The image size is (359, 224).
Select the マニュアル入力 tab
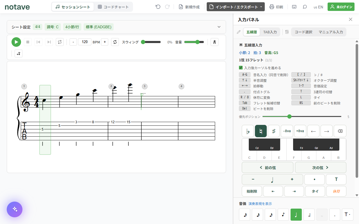tap(331, 32)
